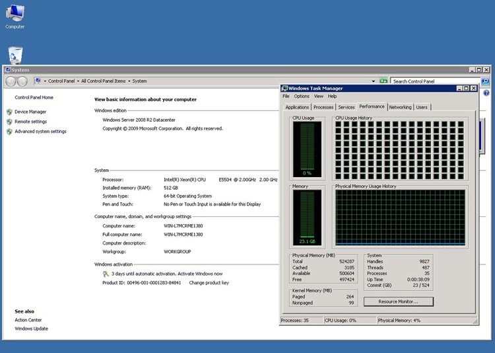
Task: Open the View menu in Task Manager
Action: [319, 96]
